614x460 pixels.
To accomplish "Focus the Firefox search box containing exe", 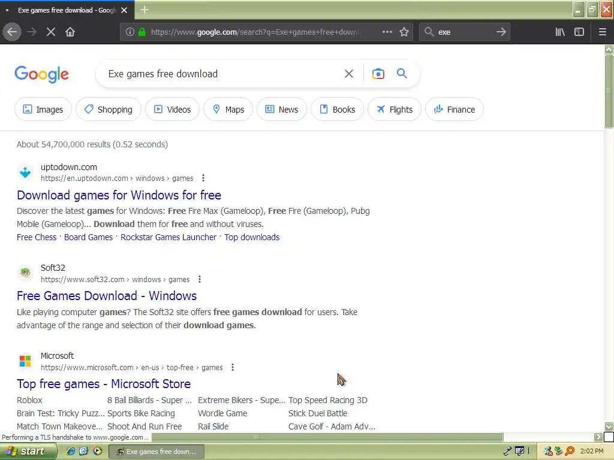I will coord(464,32).
